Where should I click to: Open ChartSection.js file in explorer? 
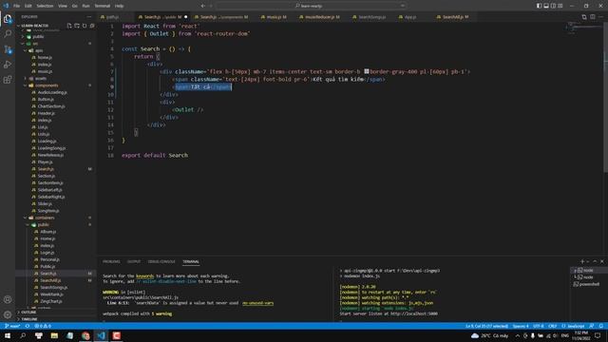(50, 106)
